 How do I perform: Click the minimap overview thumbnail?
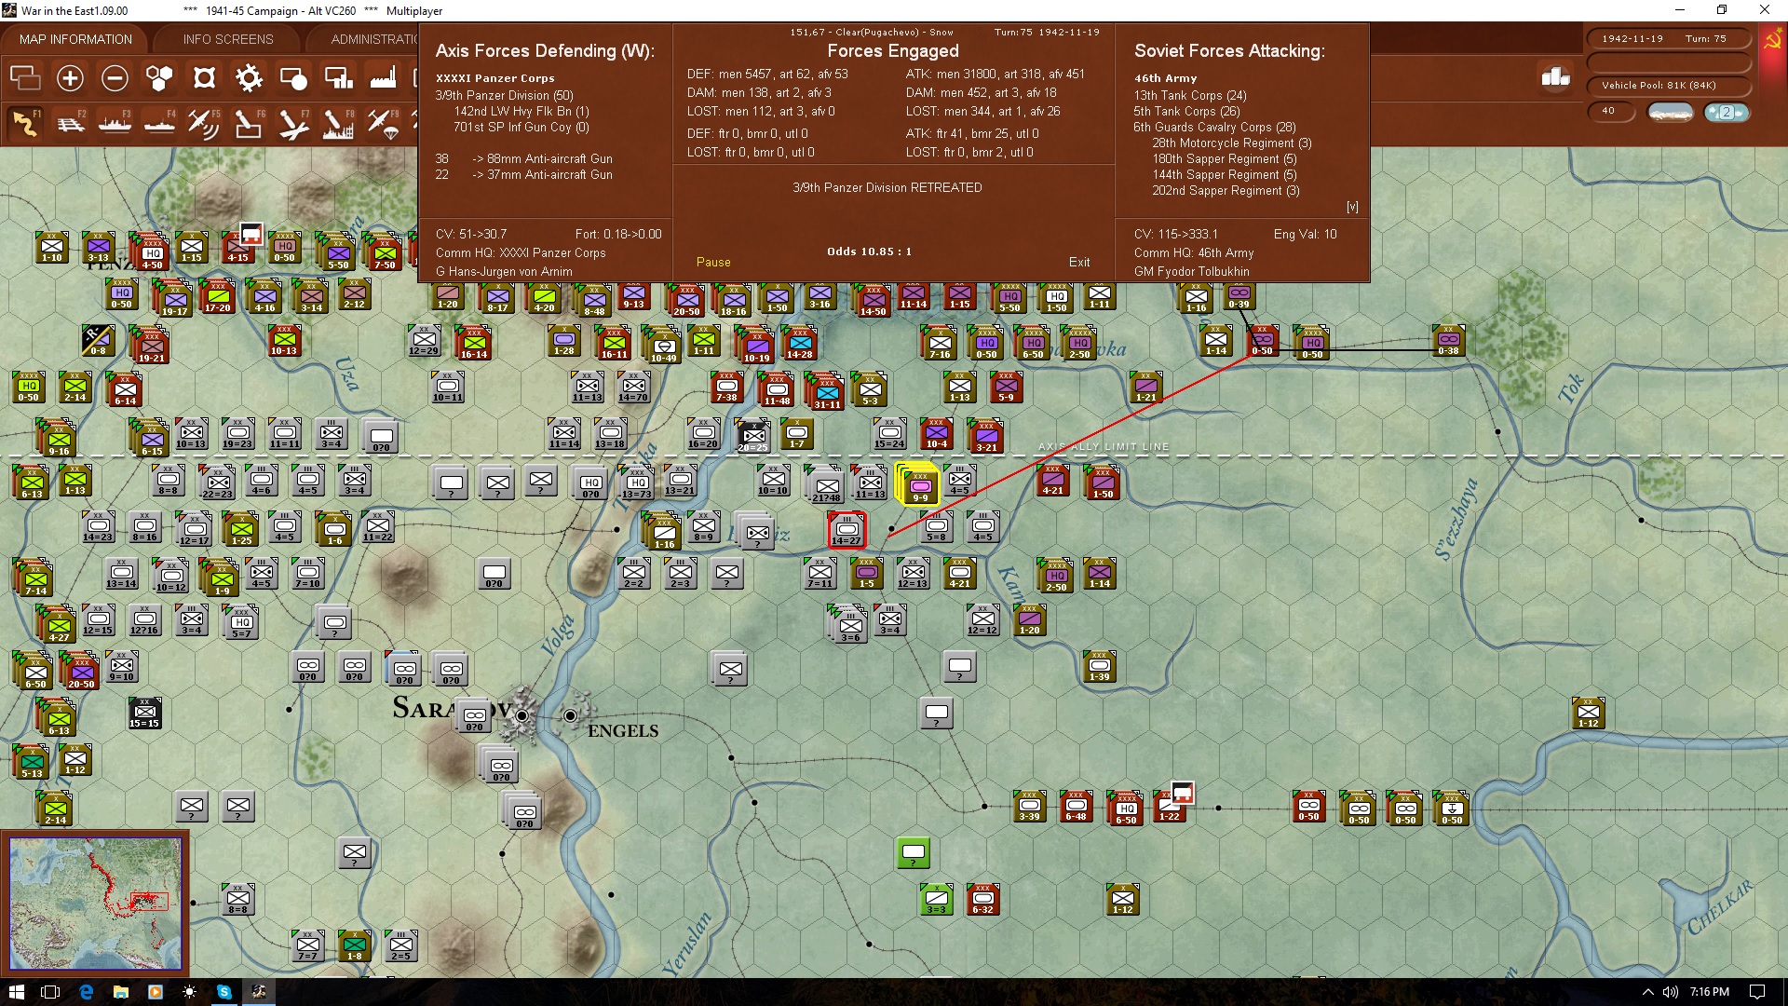click(x=95, y=904)
